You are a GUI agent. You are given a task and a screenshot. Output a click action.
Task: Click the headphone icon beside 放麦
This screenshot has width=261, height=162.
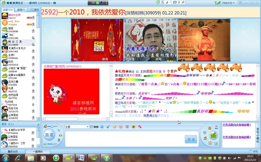pyautogui.click(x=60, y=135)
